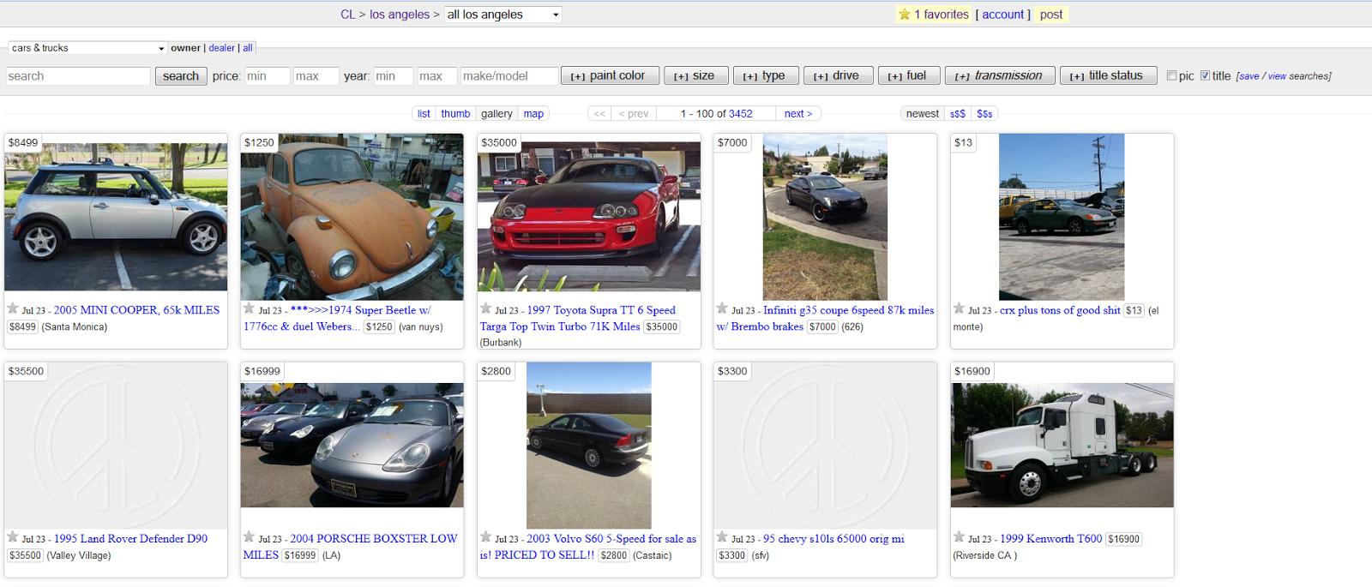Select the gallery view tab

click(x=496, y=113)
